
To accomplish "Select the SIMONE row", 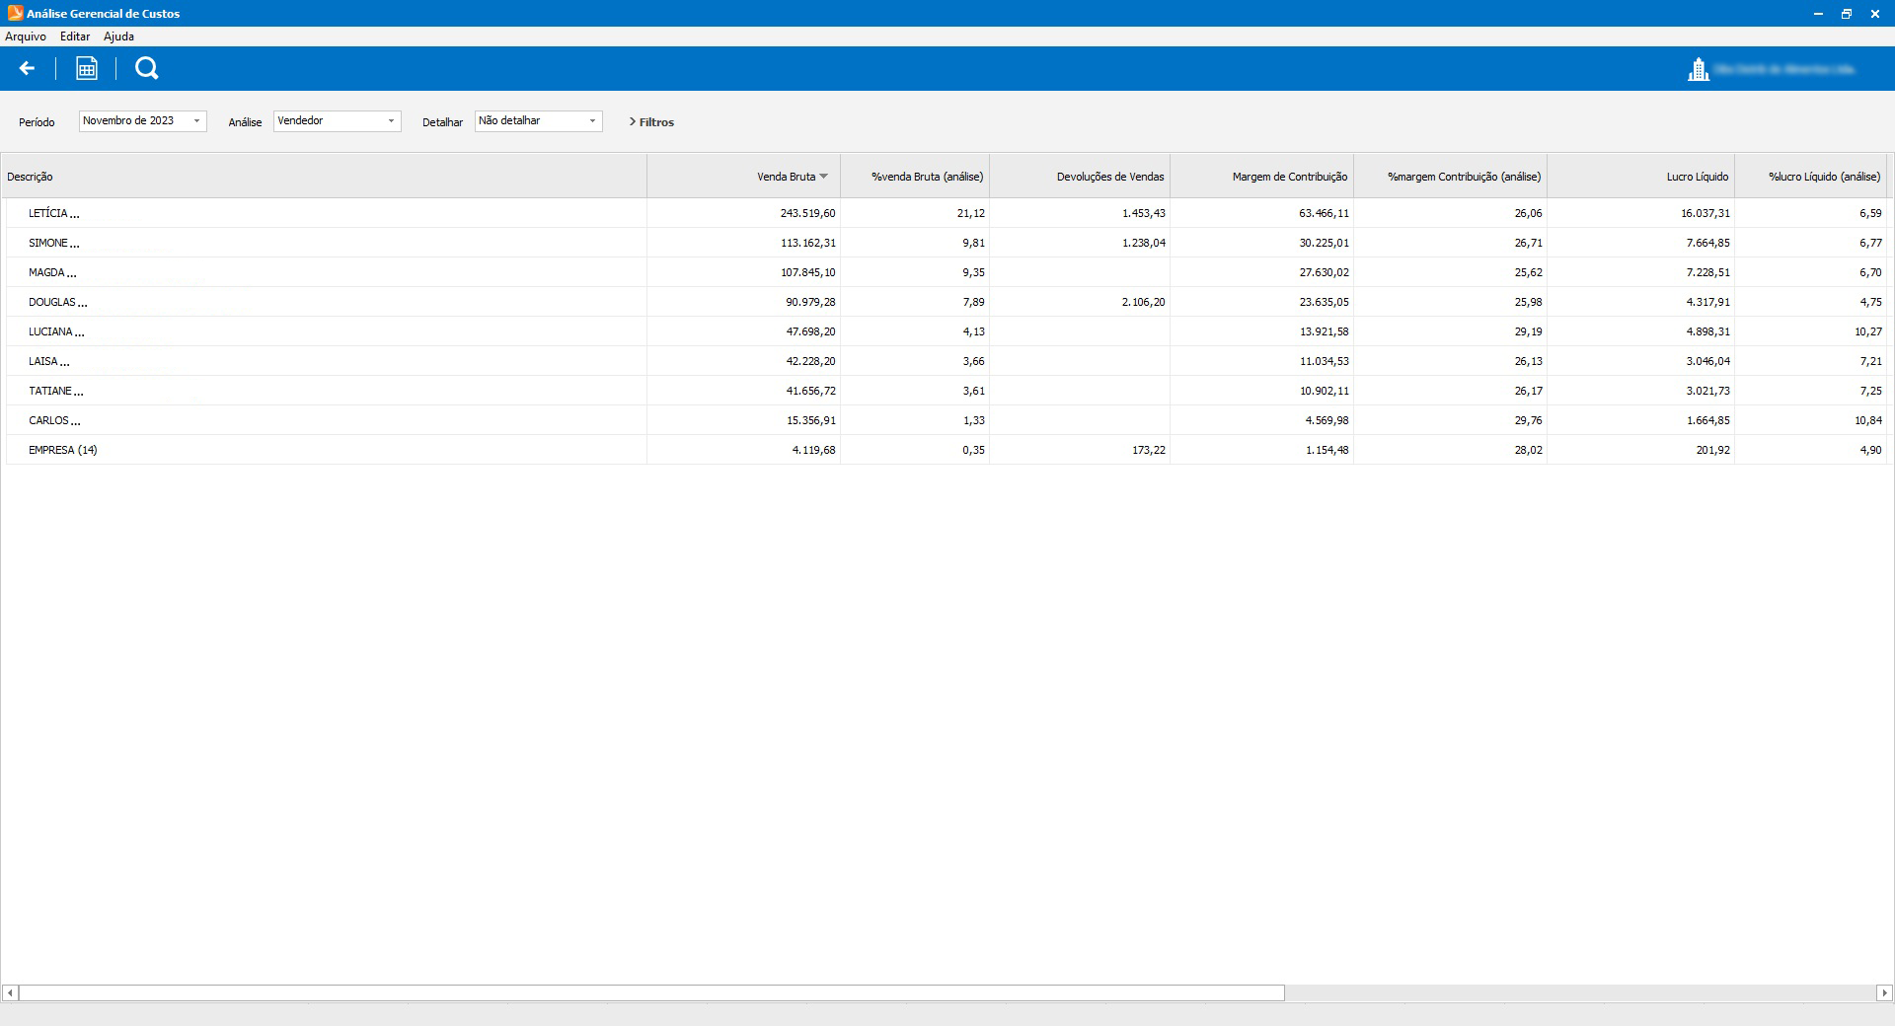I will click(946, 243).
